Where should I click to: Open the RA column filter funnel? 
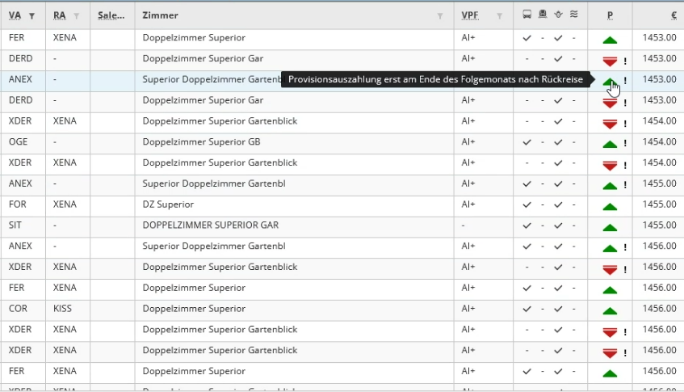(77, 16)
